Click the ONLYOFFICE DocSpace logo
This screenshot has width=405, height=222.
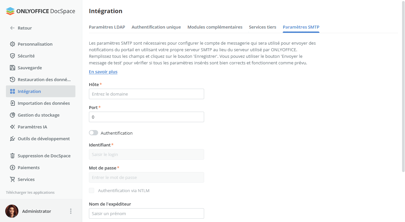coord(41,11)
